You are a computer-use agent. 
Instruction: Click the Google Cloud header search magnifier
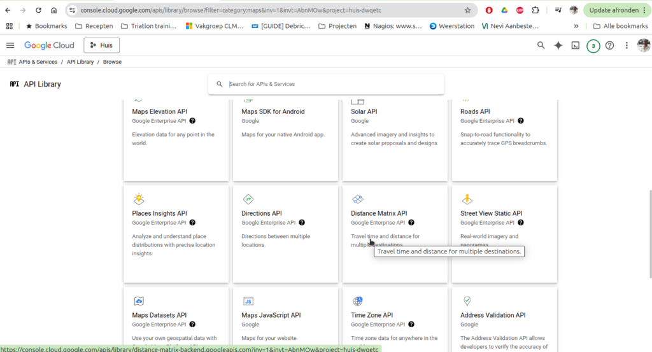pos(541,45)
